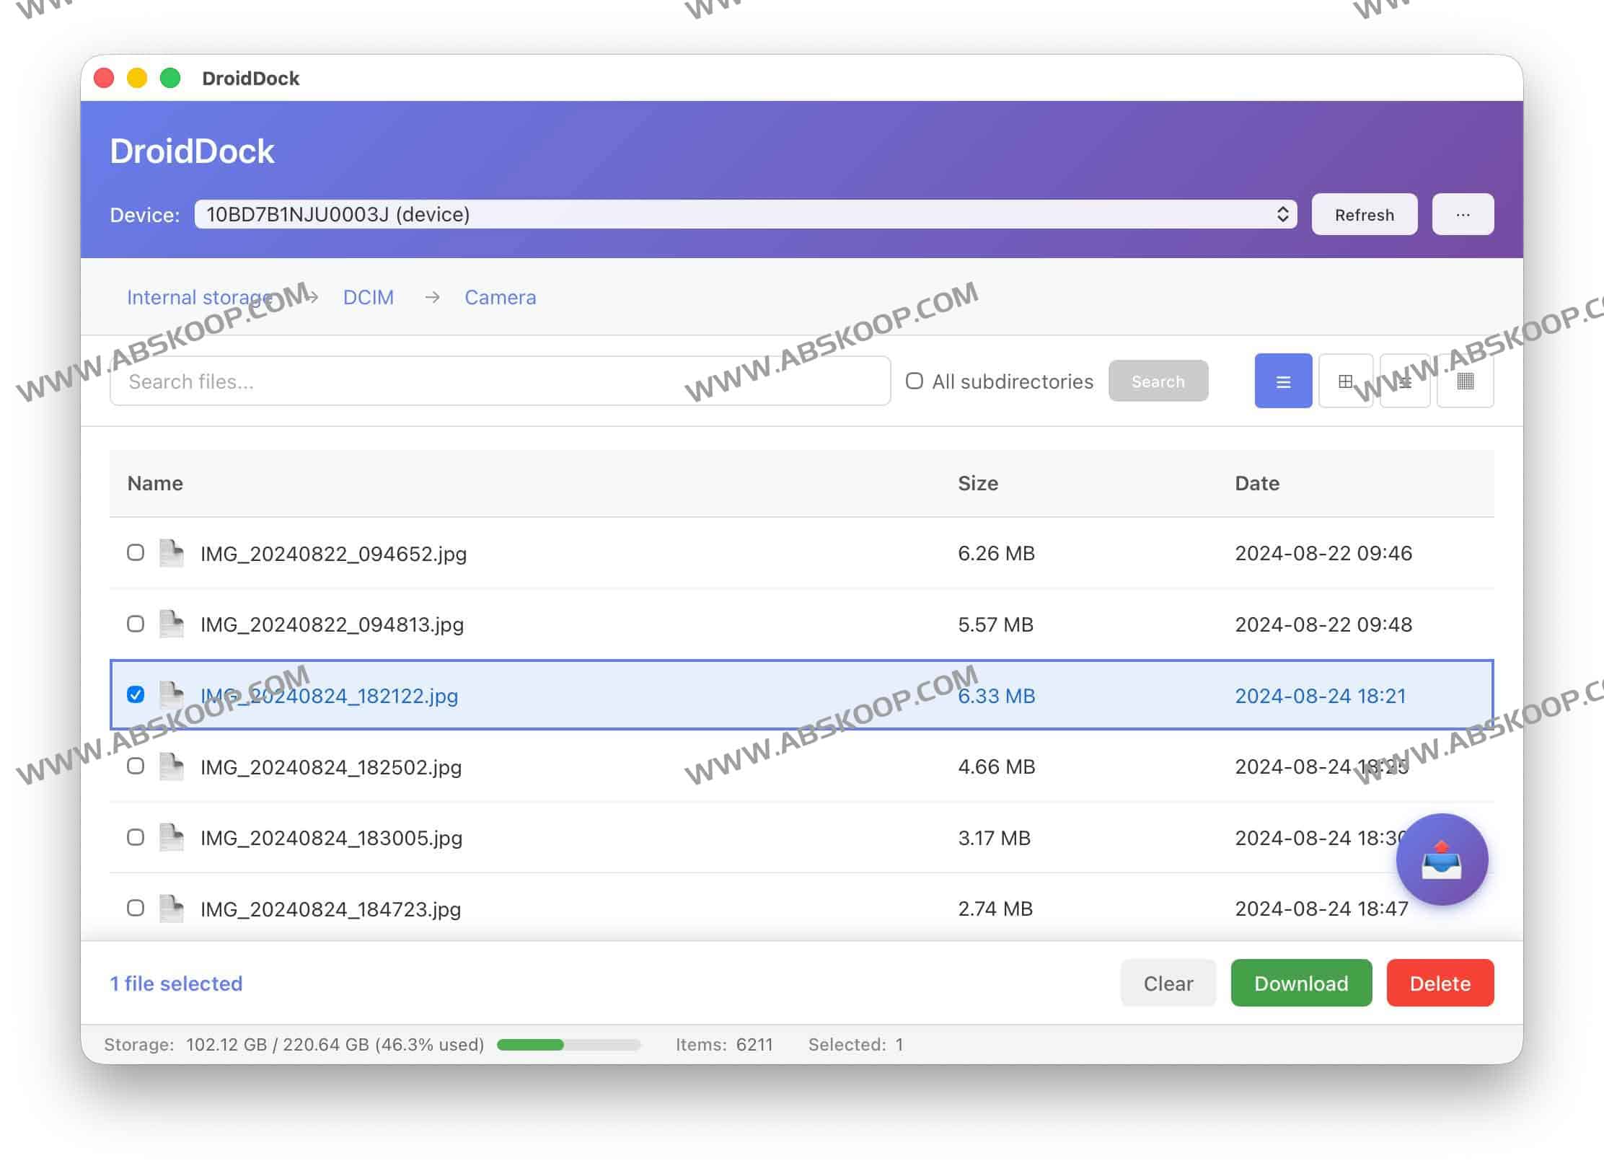The height and width of the screenshot is (1171, 1604).
Task: Download the selected file
Action: 1301,983
